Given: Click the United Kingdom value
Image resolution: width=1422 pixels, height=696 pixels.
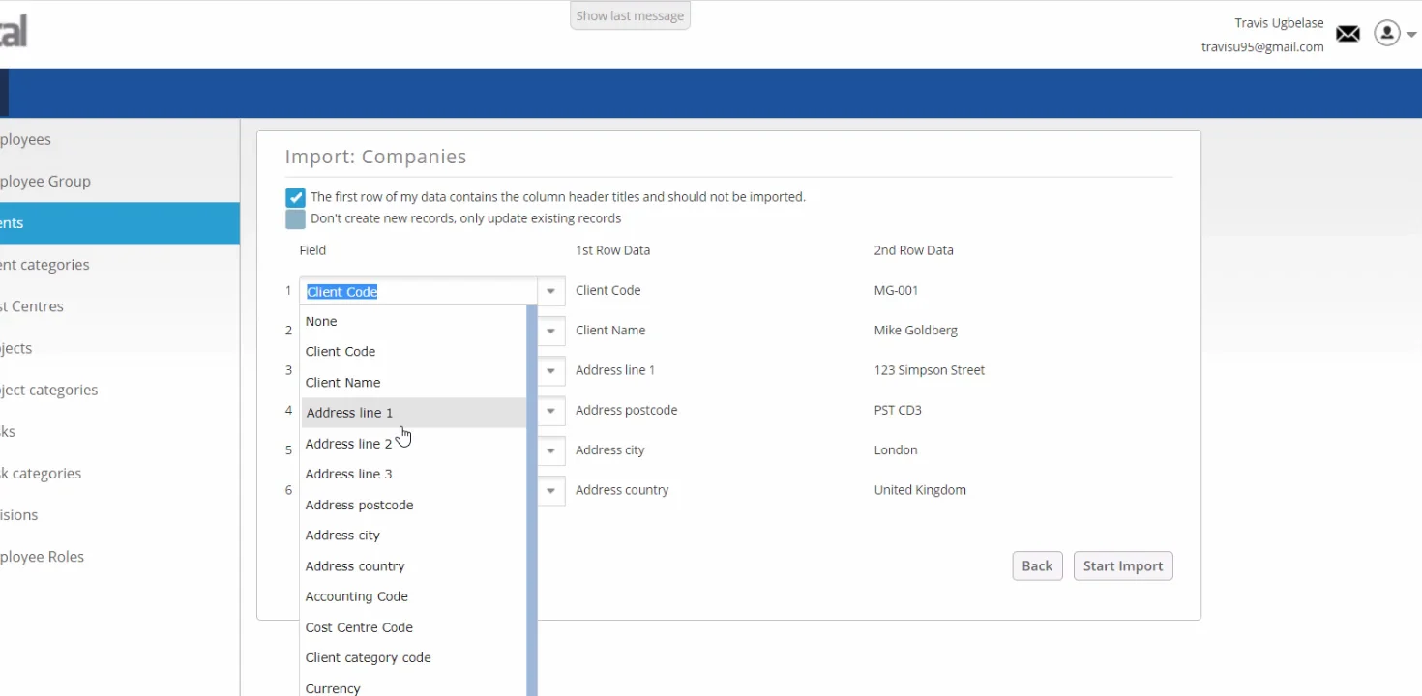Looking at the screenshot, I should tap(920, 490).
